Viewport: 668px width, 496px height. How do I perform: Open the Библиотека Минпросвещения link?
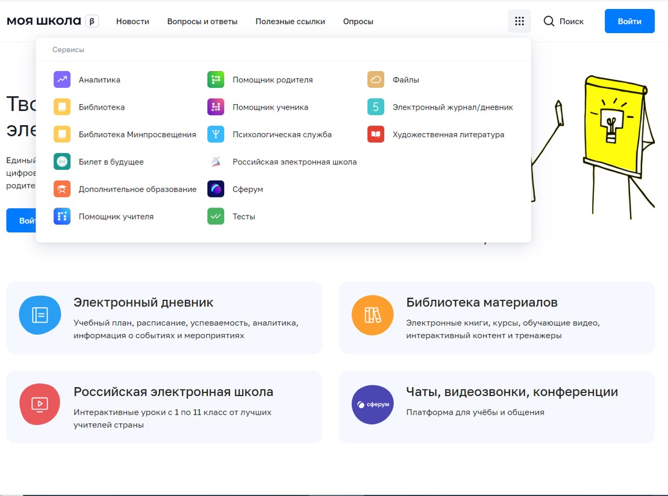pyautogui.click(x=137, y=135)
